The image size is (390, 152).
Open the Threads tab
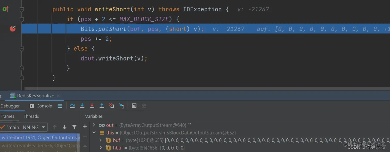tap(31, 116)
